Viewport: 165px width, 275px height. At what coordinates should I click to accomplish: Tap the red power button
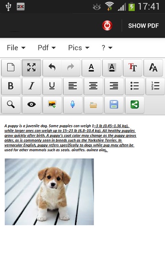click(x=107, y=25)
